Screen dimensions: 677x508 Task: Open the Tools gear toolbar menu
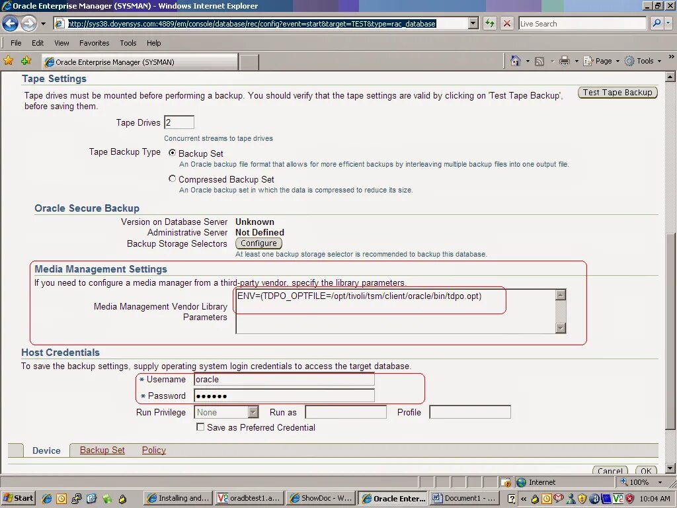pyautogui.click(x=643, y=61)
